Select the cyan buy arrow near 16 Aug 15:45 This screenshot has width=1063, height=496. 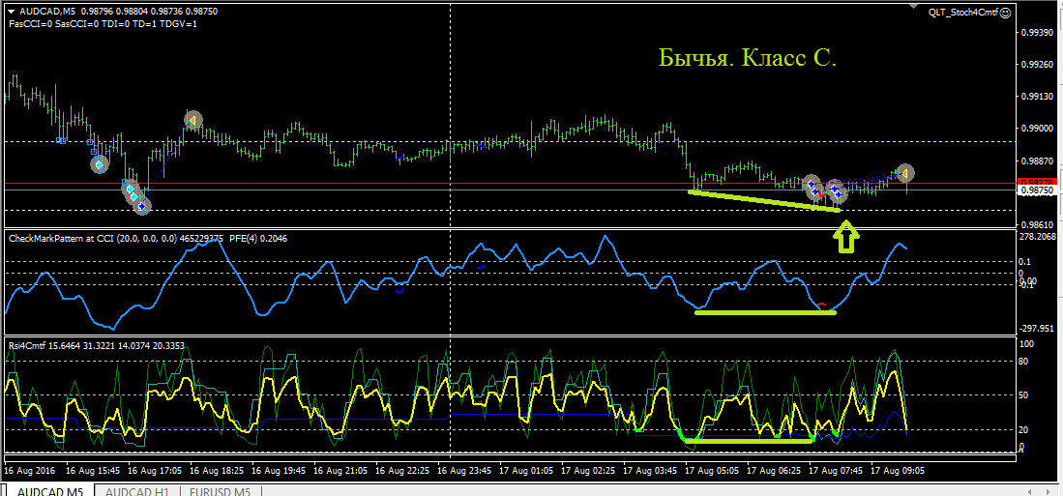coord(100,164)
